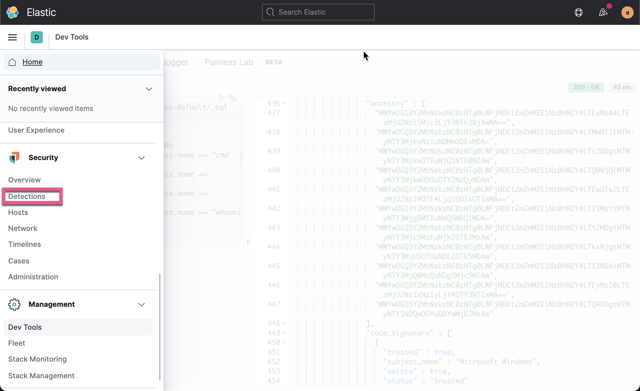Collapse code fold arrow at line 436
This screenshot has height=391, width=640.
[x=284, y=103]
